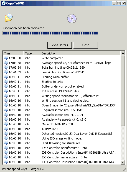Click info icon beside 120mm DVD row
Image resolution: width=127 pixels, height=172 pixels.
click(x=6, y=129)
